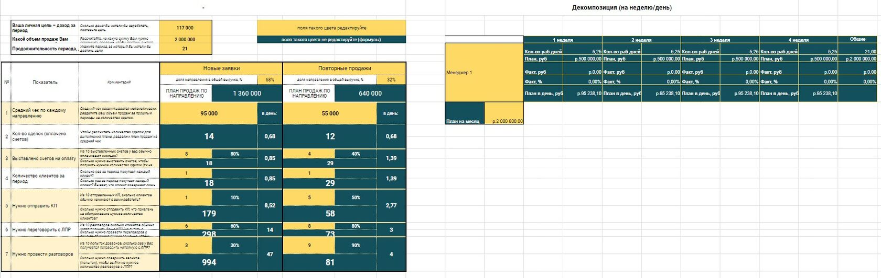Click the per-day value 2,77
881x278 pixels.
click(x=391, y=205)
